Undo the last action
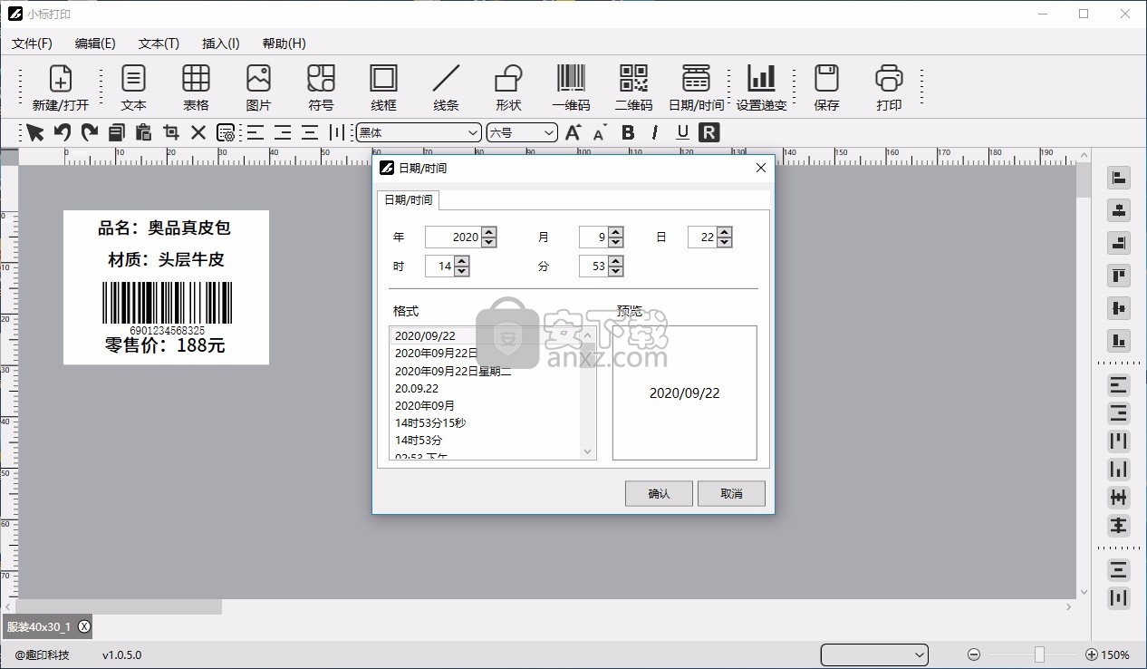 [62, 132]
